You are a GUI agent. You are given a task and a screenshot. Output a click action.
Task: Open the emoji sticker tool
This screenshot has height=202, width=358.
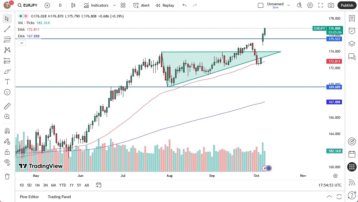click(7, 92)
